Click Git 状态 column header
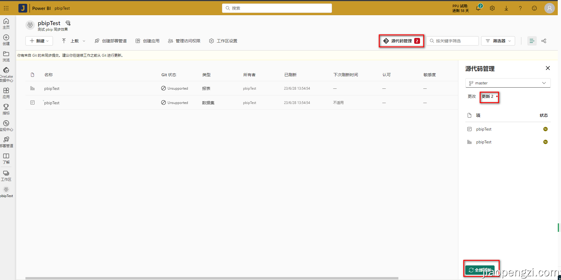The width and height of the screenshot is (561, 280). pyautogui.click(x=169, y=75)
